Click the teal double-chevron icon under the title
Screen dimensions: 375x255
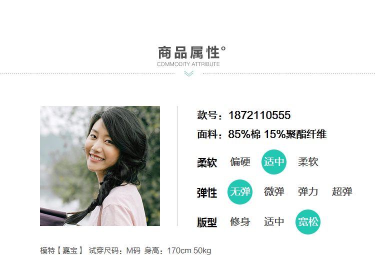(188, 73)
